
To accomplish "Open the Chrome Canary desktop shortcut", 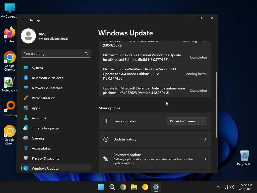I will point(10,135).
